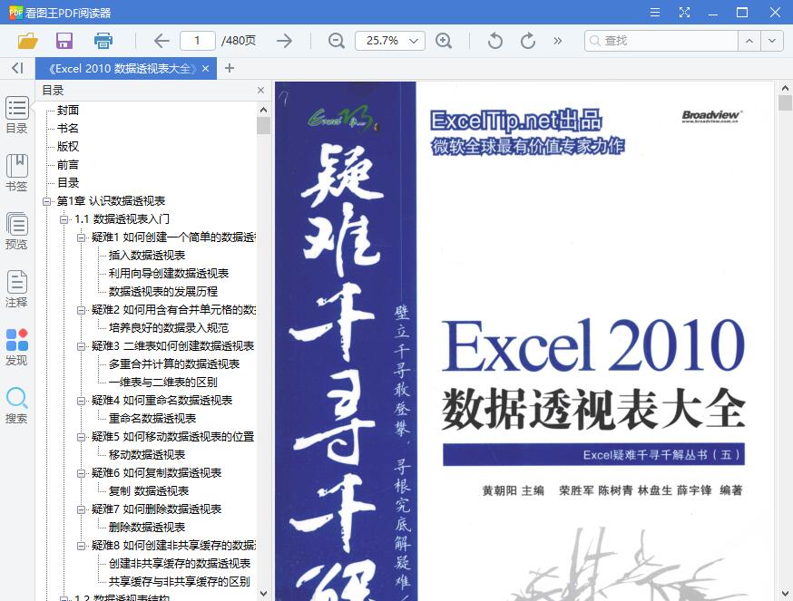Open the 目录 sidebar panel
793x601 pixels.
coord(16,115)
